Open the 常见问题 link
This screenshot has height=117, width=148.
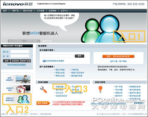tap(119, 90)
